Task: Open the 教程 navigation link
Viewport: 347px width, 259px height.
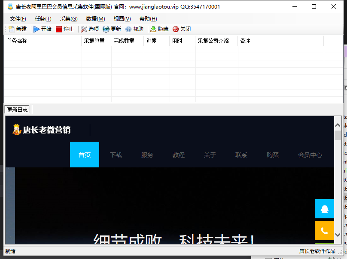Action: pyautogui.click(x=179, y=155)
